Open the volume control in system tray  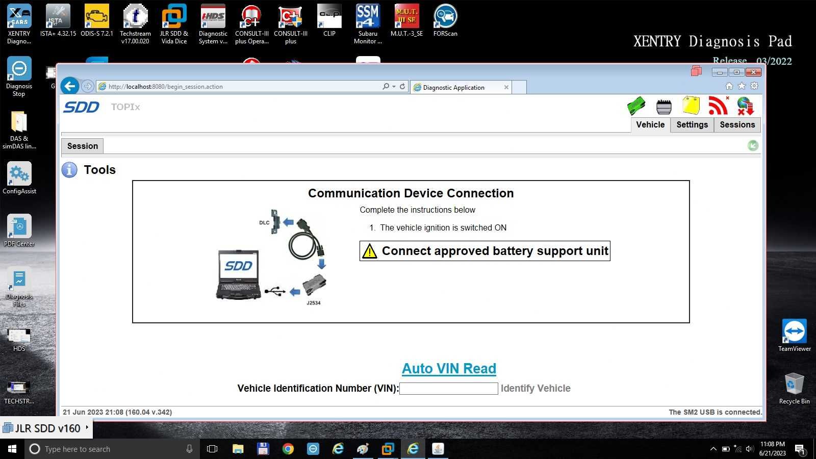coord(750,449)
